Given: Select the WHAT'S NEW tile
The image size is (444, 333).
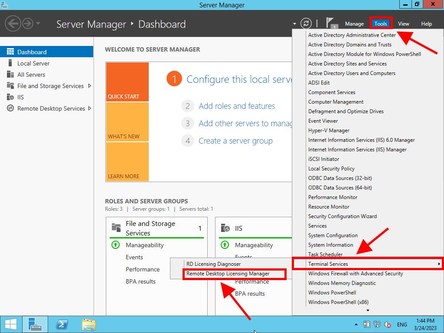Looking at the screenshot, I should coord(127,122).
